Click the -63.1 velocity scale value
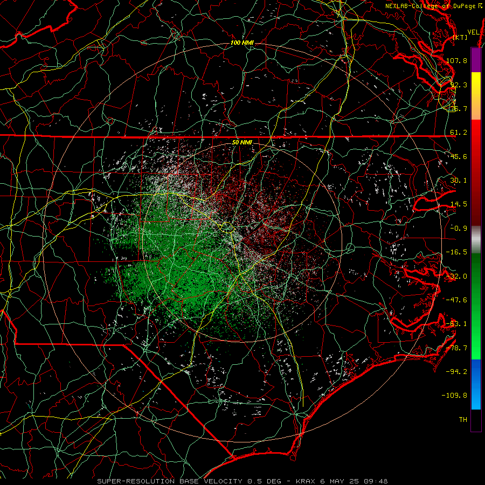The height and width of the screenshot is (485, 485). click(456, 324)
